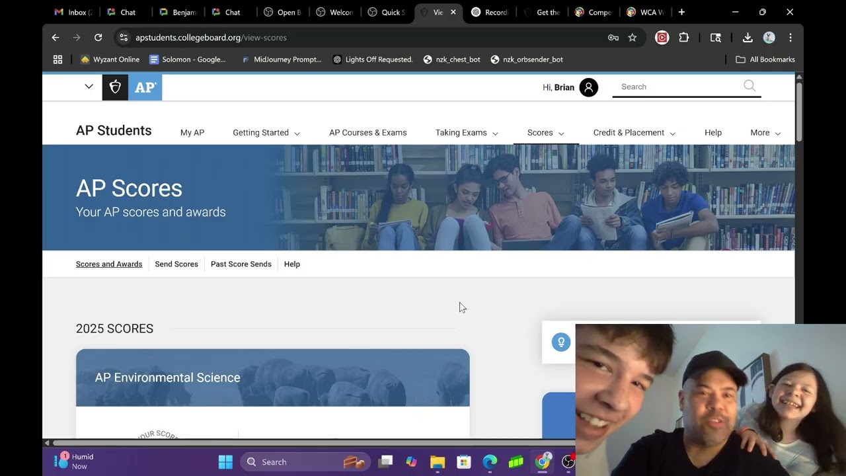Open the Chrome extensions puzzle icon
846x476 pixels.
pos(684,38)
